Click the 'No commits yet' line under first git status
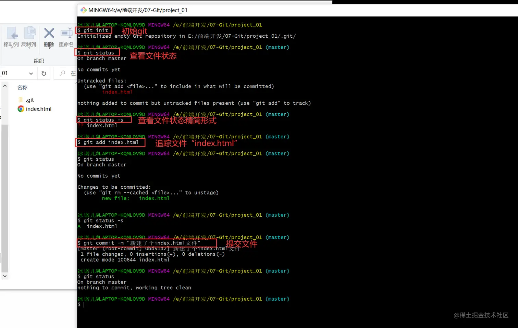The width and height of the screenshot is (518, 328). click(99, 70)
